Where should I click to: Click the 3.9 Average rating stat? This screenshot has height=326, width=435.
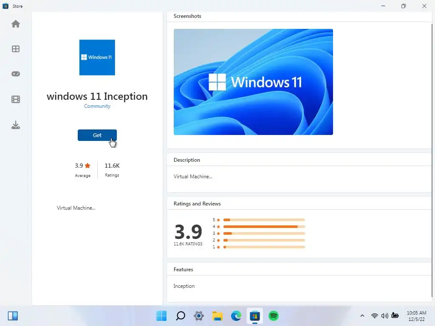[83, 170]
